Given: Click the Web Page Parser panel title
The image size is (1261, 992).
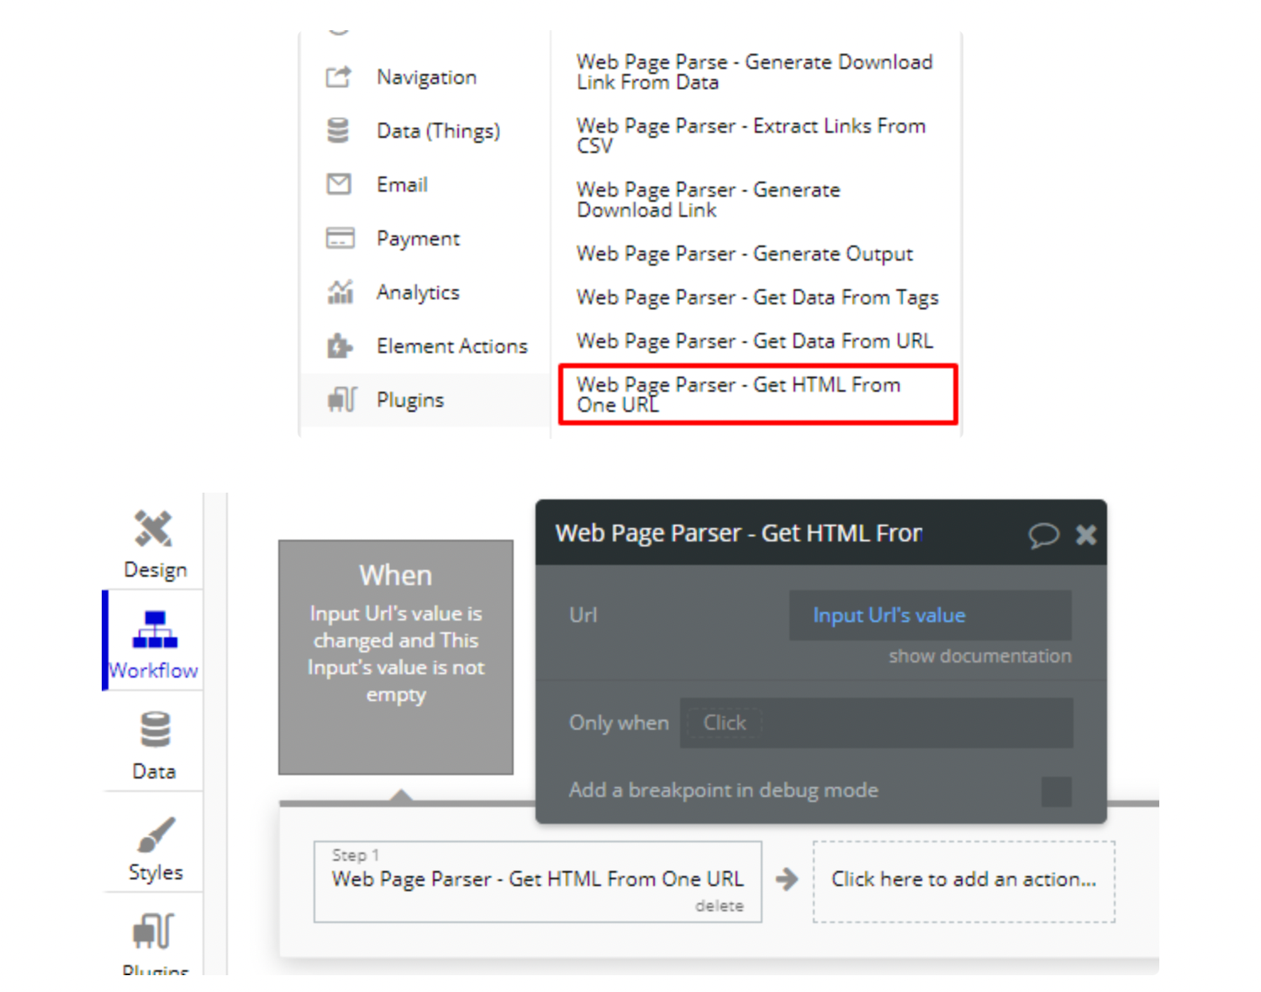Looking at the screenshot, I should (739, 534).
